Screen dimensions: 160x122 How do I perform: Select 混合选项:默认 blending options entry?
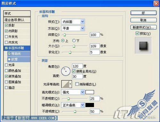point(17,20)
